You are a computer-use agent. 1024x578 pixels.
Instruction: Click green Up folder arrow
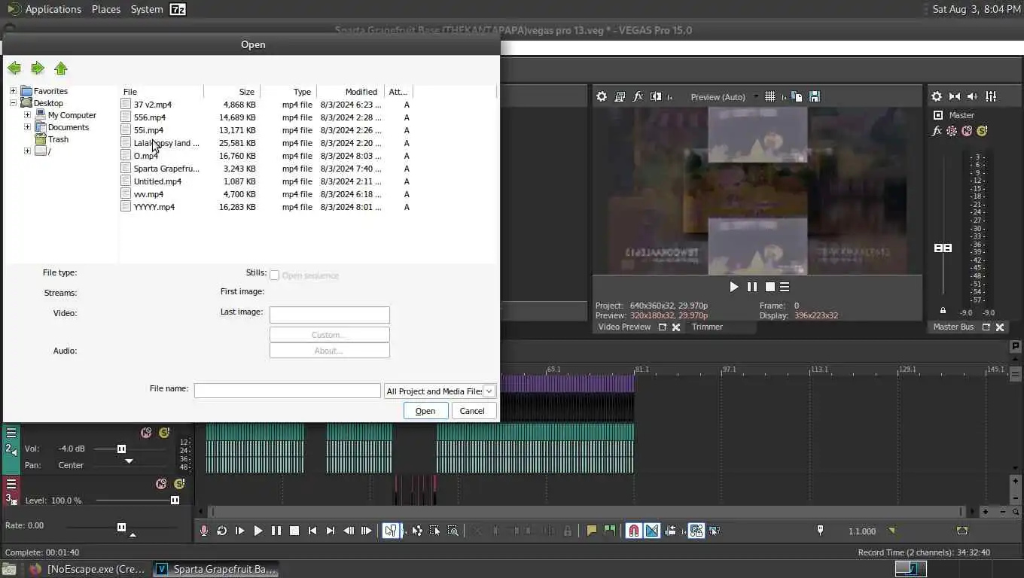click(61, 68)
